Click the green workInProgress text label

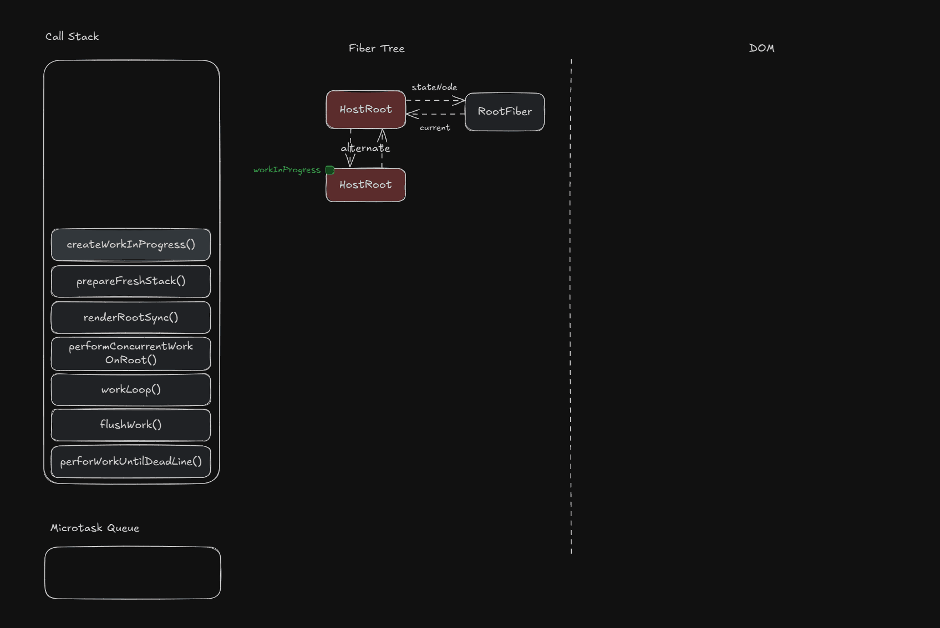(x=287, y=170)
